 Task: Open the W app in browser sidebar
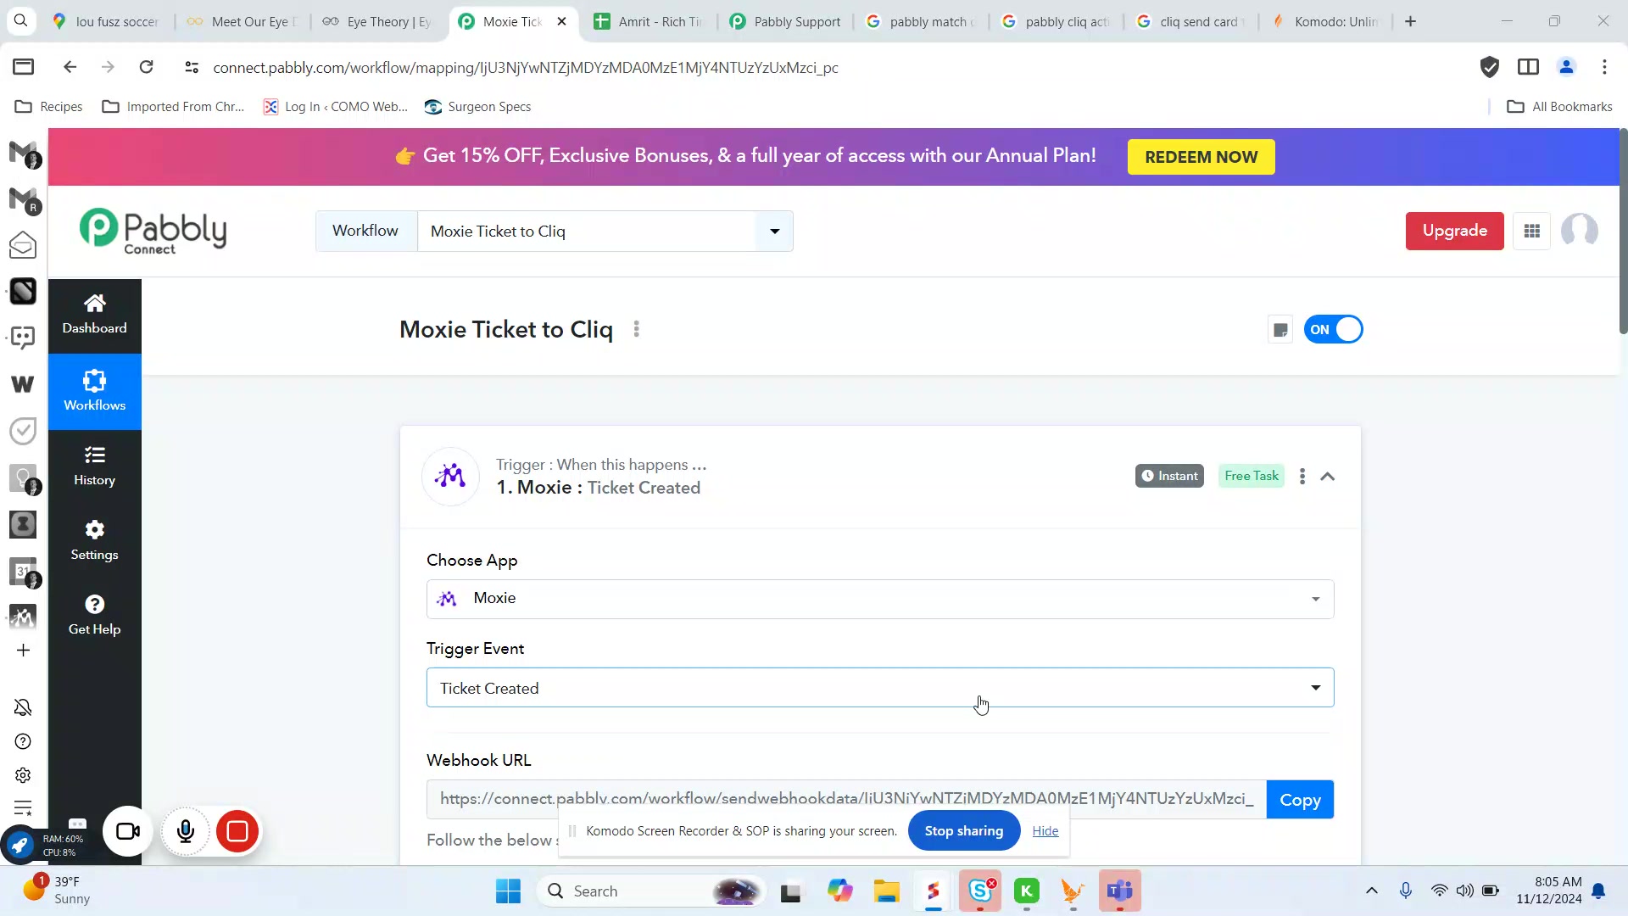(23, 384)
